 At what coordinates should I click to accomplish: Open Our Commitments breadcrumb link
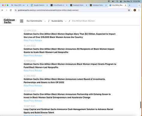point(34,21)
